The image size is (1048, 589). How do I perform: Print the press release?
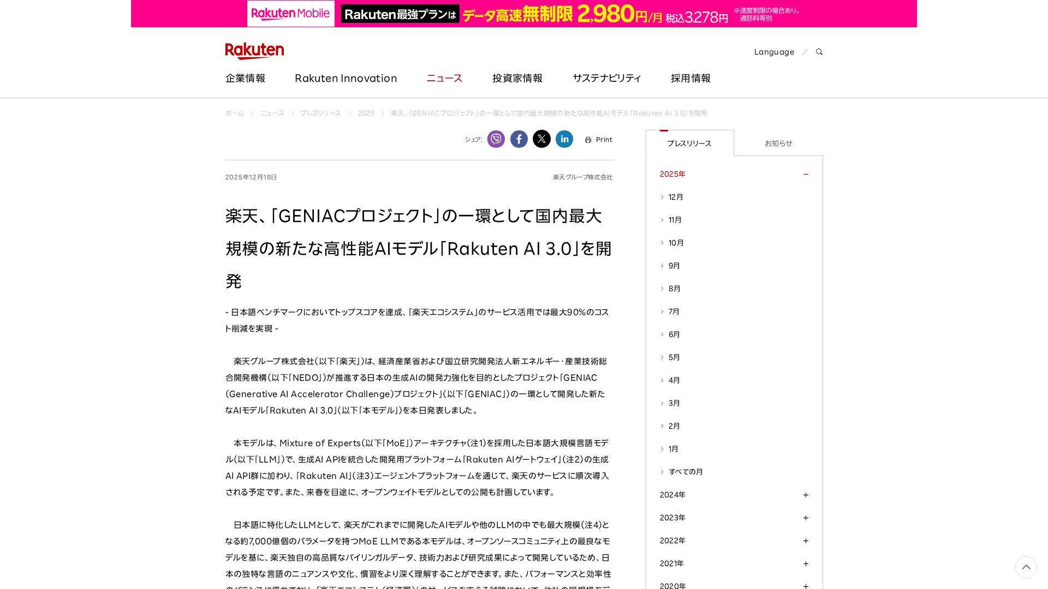tap(598, 140)
